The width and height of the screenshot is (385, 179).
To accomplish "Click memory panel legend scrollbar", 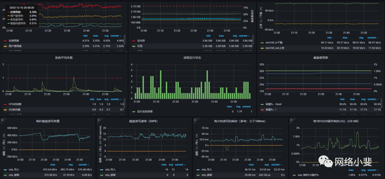I will tap(253, 39).
